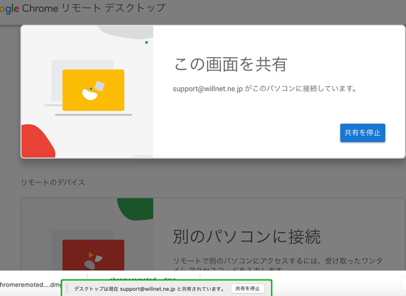Click the 別のパソコンに接続 heading
This screenshot has width=406, height=296.
click(247, 236)
